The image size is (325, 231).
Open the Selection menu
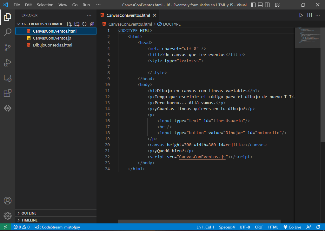(45, 5)
